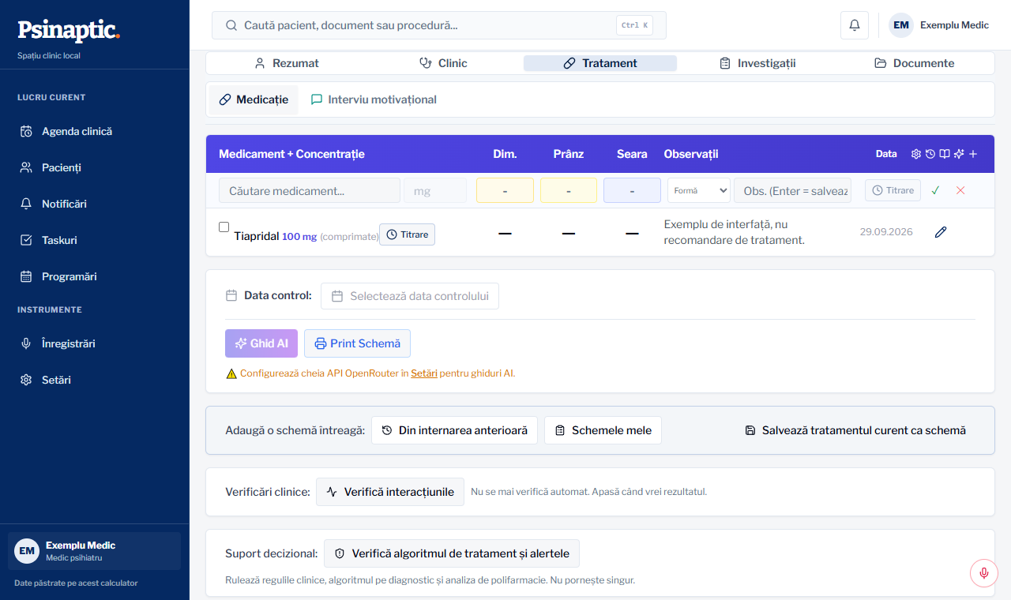Click Print Schemă button
The image size is (1011, 600).
coord(357,343)
